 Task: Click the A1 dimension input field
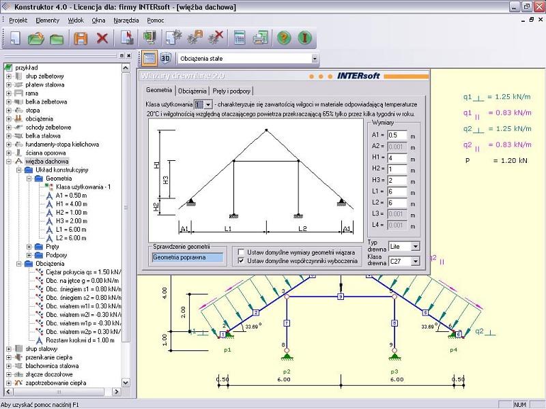(397, 135)
